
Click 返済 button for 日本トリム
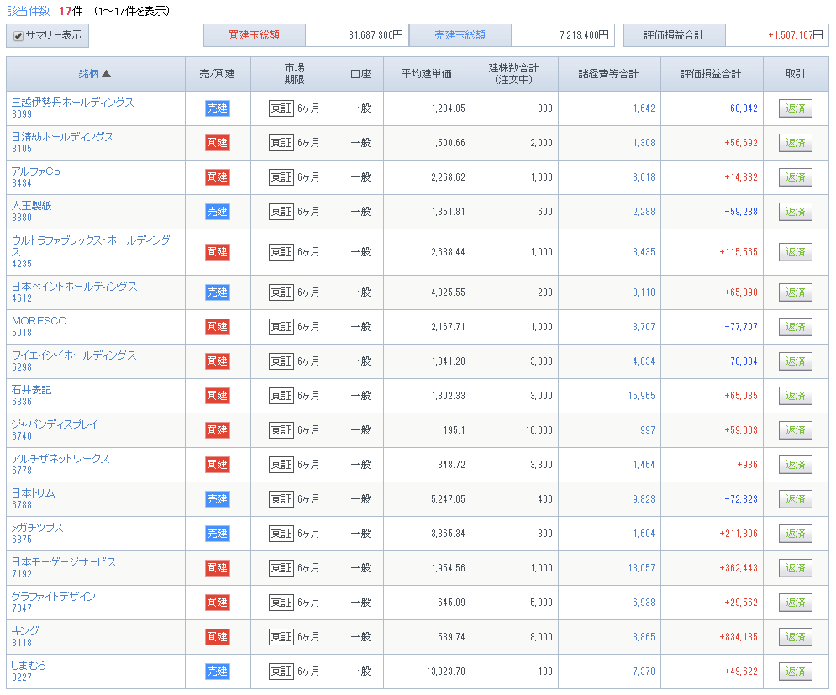(x=795, y=499)
